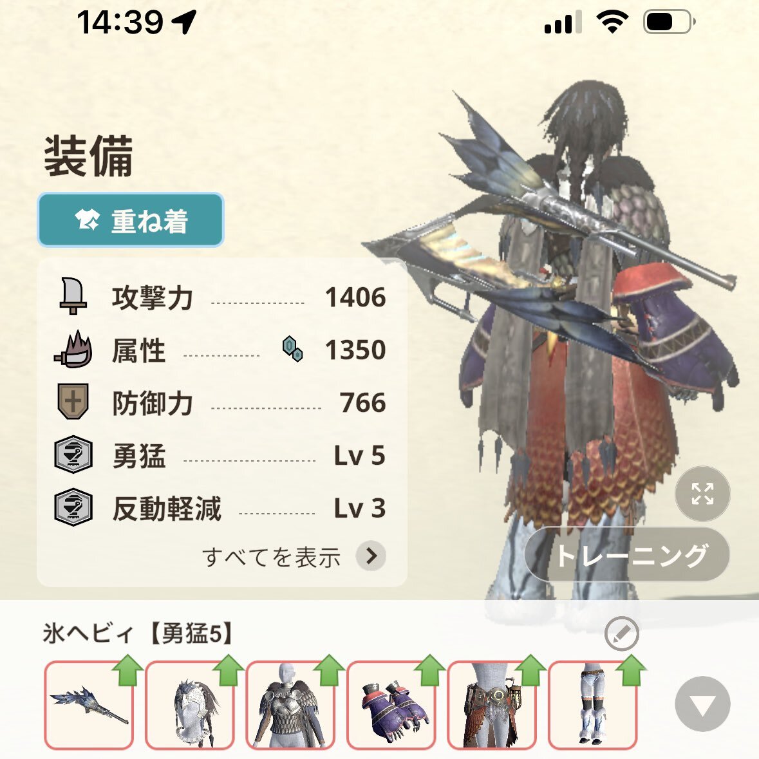Viewport: 759px width, 759px height.
Task: Tap the loadout name 氷ヘビィ【勇猛5】
Action: coord(138,633)
